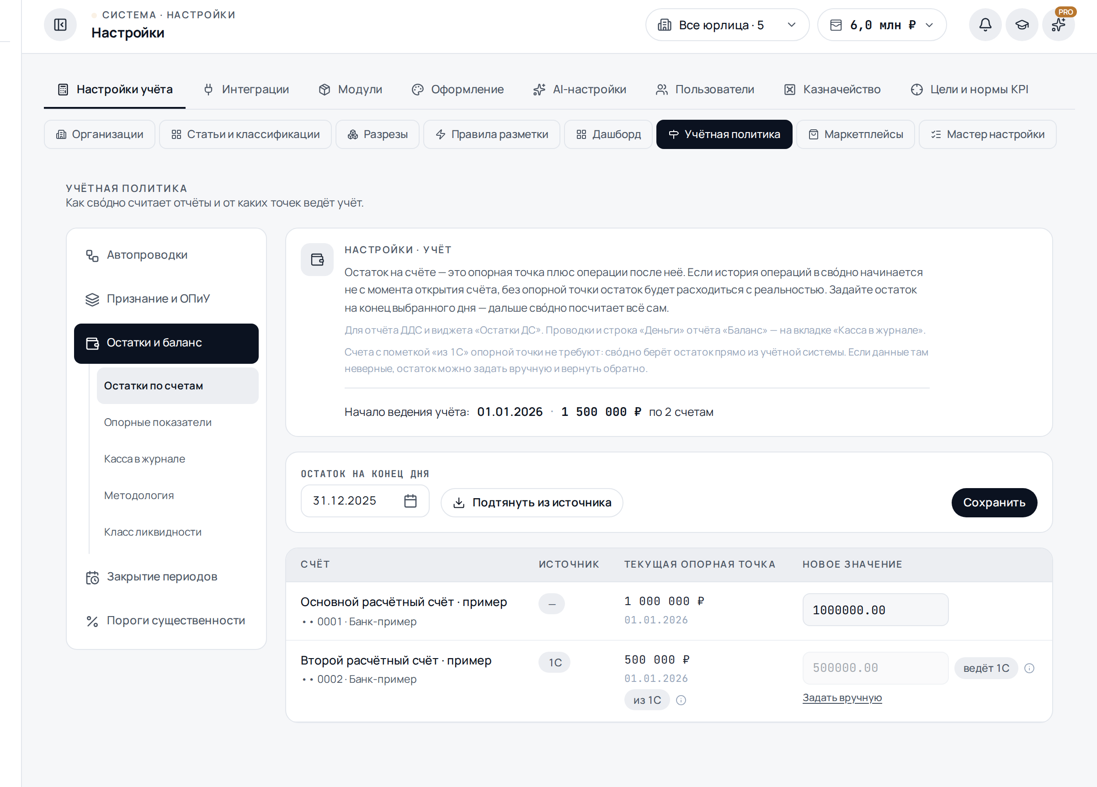Open «Пороги существенности» section
1097x787 pixels.
click(166, 621)
